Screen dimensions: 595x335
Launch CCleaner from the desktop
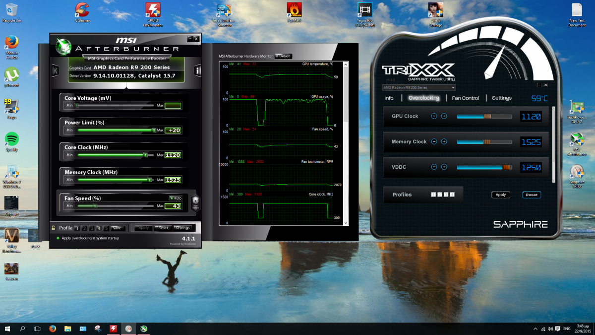[x=82, y=12]
